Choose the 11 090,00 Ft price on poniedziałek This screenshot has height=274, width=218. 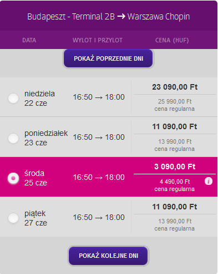(x=175, y=126)
